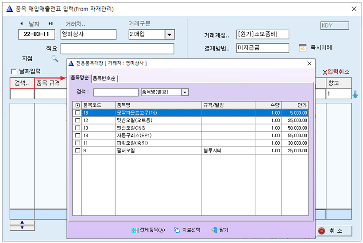Click the 취소 button
Viewport: 363px width, 243px height.
(334, 231)
